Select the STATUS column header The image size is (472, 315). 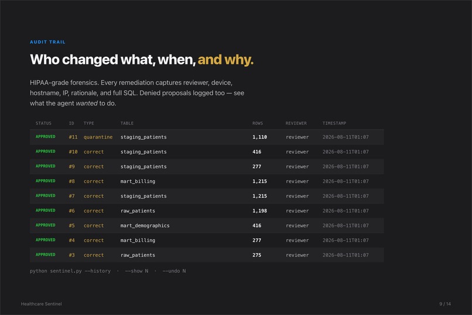tap(43, 124)
